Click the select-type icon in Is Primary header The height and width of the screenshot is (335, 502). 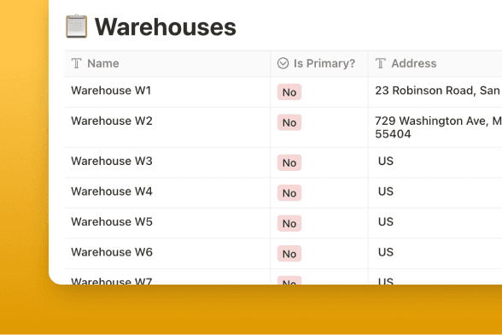(x=283, y=63)
